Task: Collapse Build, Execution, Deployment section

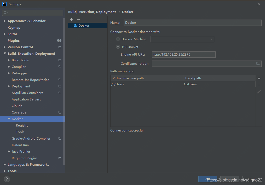Action: click(x=4, y=53)
